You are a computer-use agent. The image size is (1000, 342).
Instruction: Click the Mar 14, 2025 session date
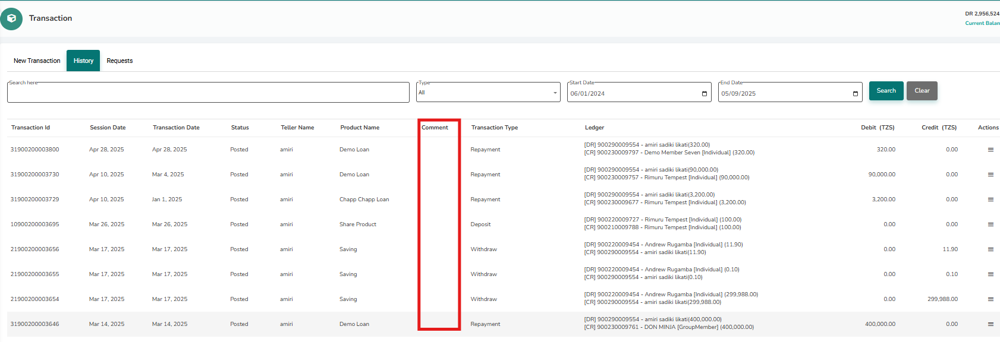pyautogui.click(x=107, y=324)
